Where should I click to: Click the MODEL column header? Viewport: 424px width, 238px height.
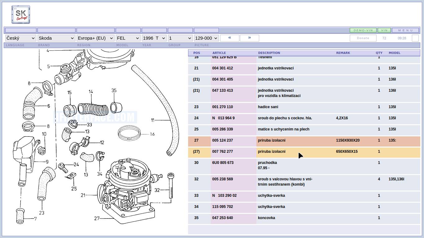pos(395,53)
